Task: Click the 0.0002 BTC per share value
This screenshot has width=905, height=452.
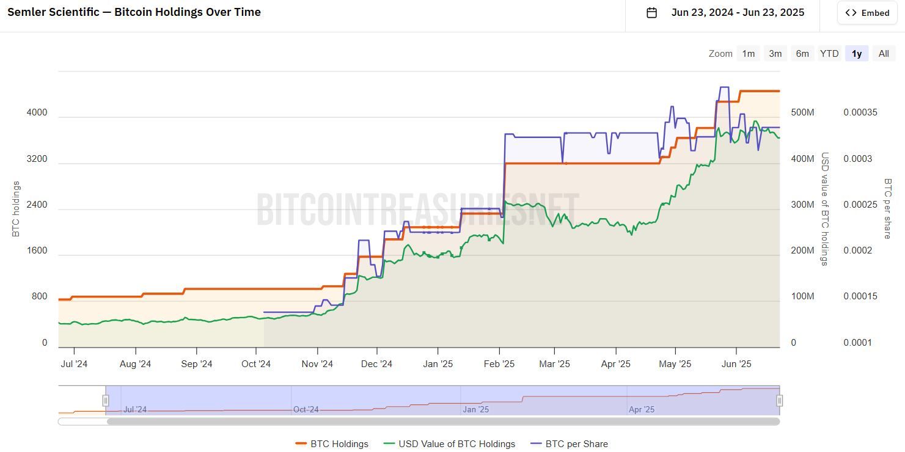Action: [858, 250]
